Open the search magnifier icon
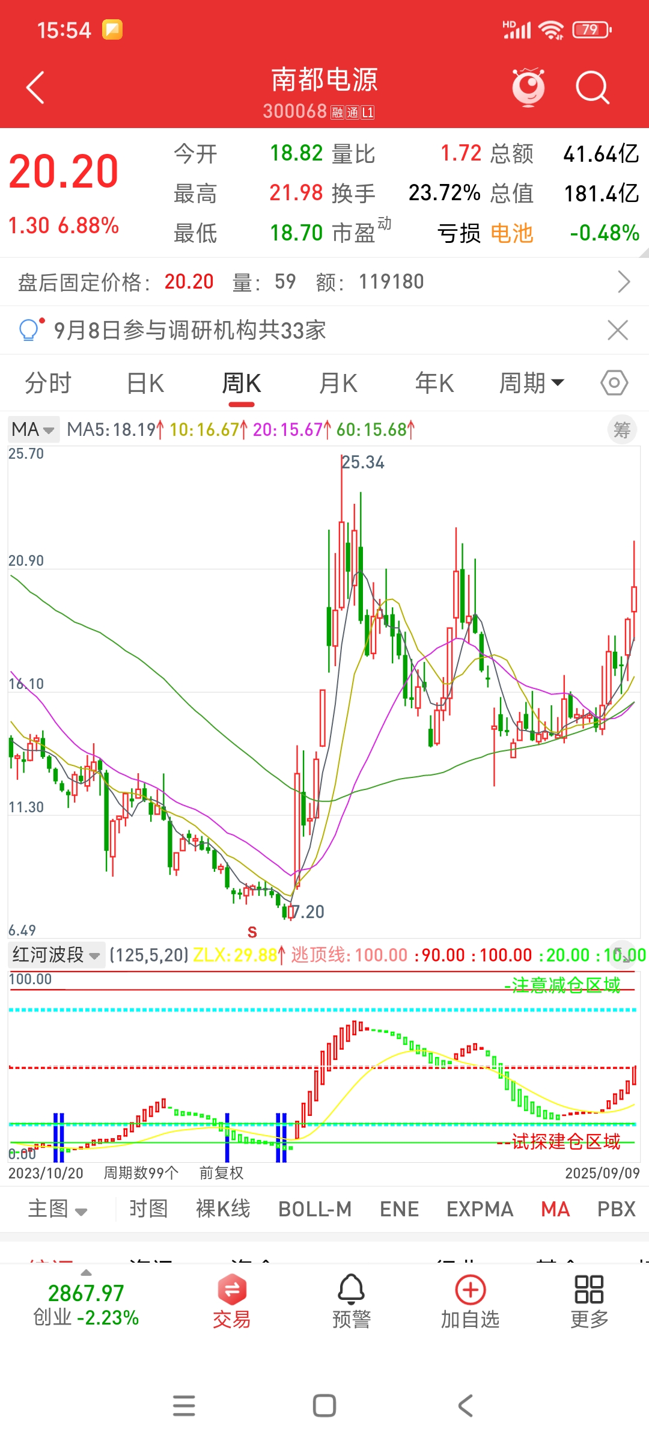 tap(593, 88)
